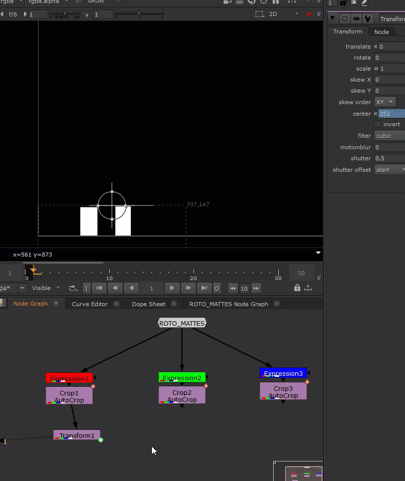Collapse the Transform properties panel triangle

coord(332,19)
